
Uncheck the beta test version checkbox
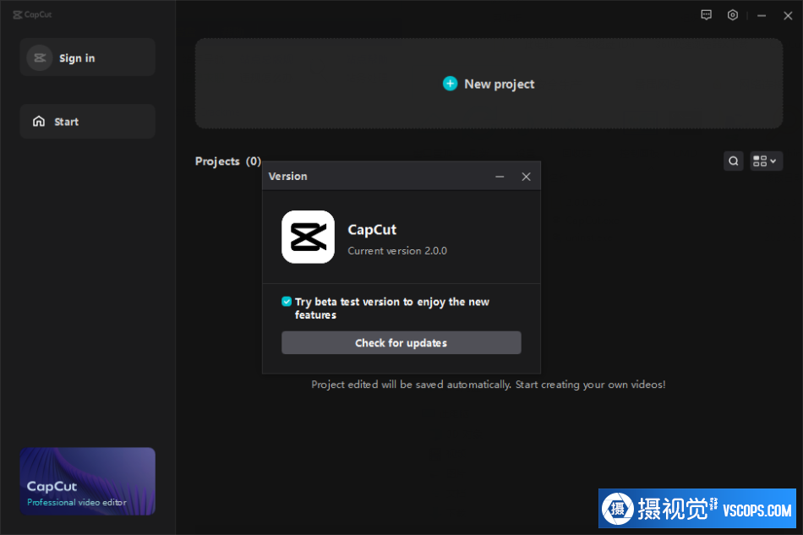[x=287, y=302]
